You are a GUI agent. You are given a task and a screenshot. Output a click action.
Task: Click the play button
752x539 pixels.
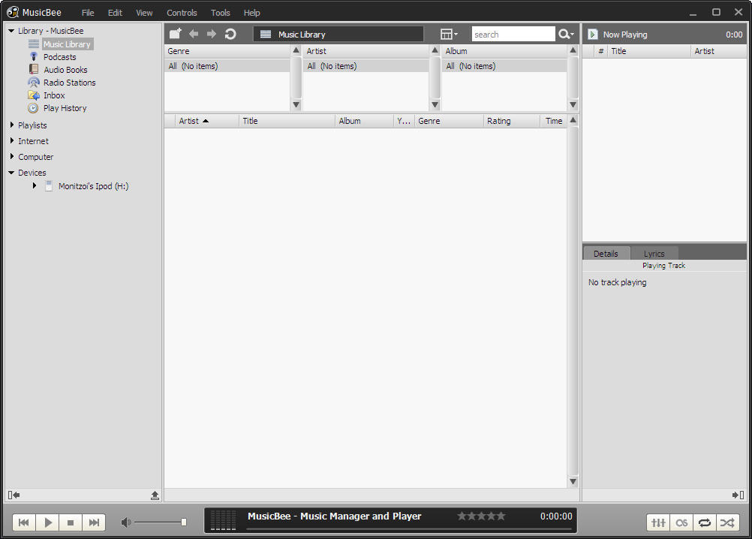coord(47,522)
